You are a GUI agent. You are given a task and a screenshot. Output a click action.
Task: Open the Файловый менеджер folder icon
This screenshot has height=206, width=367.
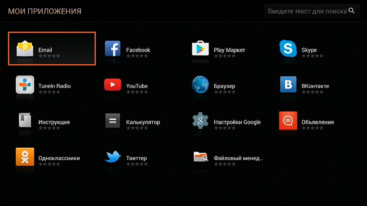point(201,157)
